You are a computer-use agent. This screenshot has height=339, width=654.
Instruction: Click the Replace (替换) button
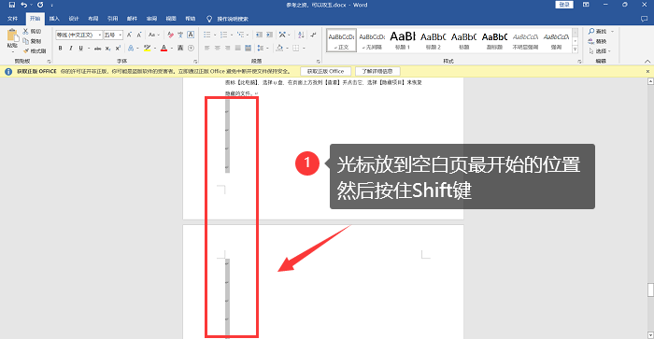pyautogui.click(x=597, y=41)
